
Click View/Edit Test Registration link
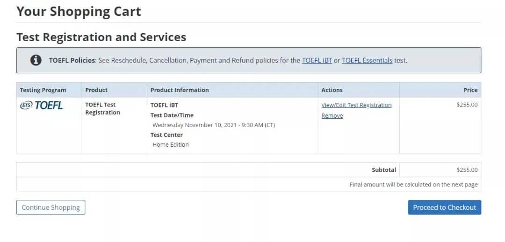pyautogui.click(x=356, y=105)
